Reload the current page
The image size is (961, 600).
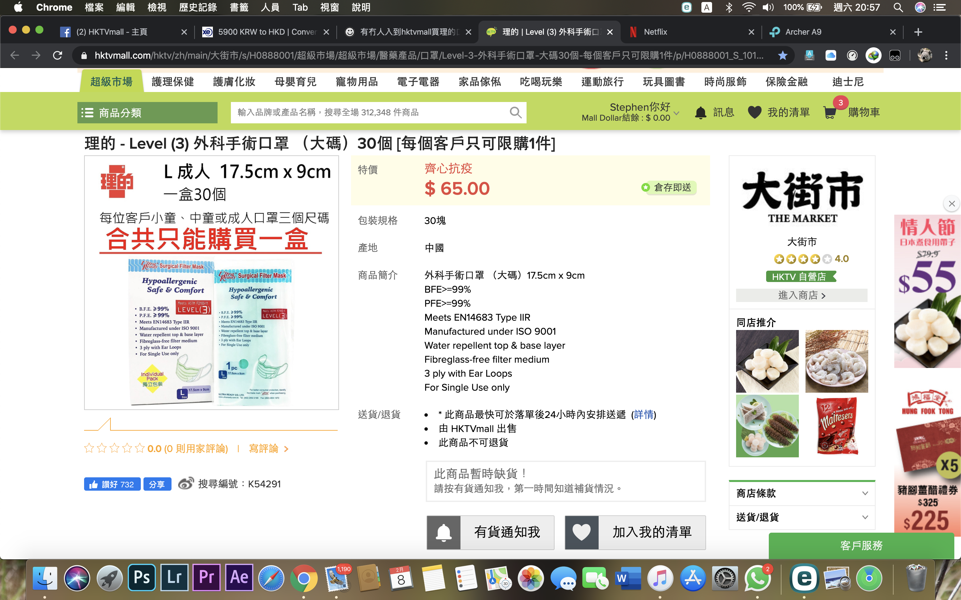pyautogui.click(x=58, y=55)
